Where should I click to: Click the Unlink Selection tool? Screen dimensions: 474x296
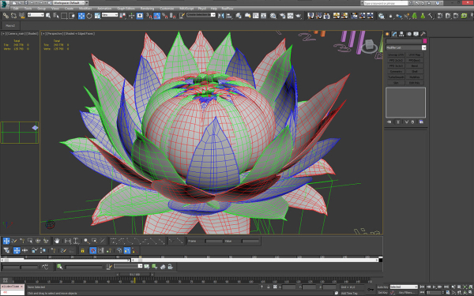tap(13, 16)
